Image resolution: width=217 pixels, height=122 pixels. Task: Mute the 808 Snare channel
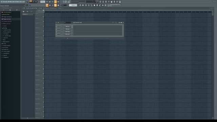[x=57, y=34]
